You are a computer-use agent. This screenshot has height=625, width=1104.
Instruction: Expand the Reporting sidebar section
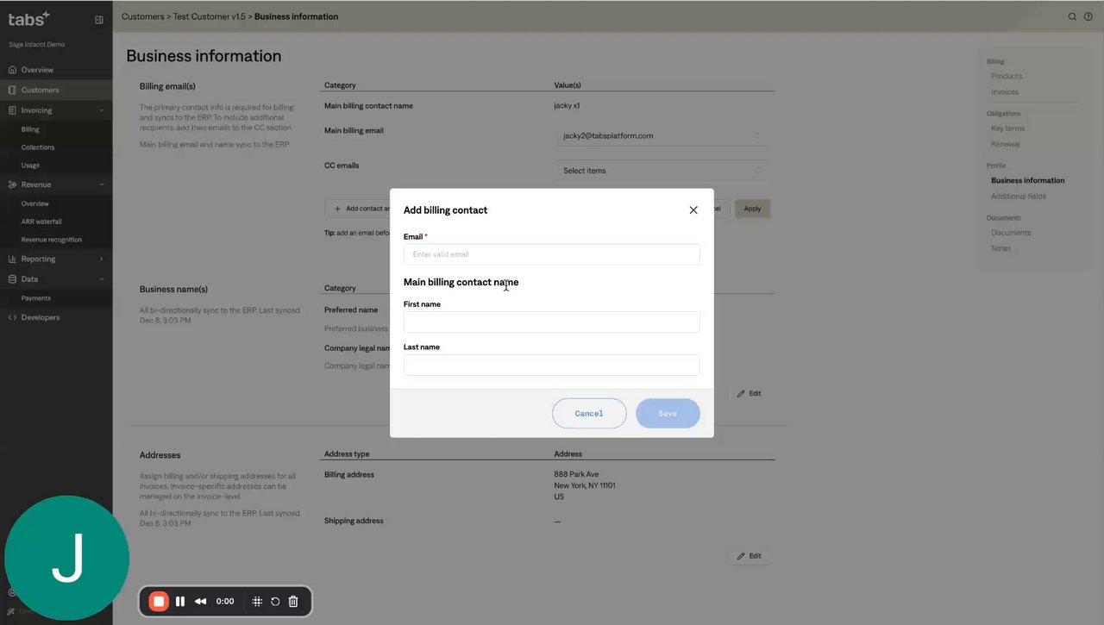click(x=101, y=259)
